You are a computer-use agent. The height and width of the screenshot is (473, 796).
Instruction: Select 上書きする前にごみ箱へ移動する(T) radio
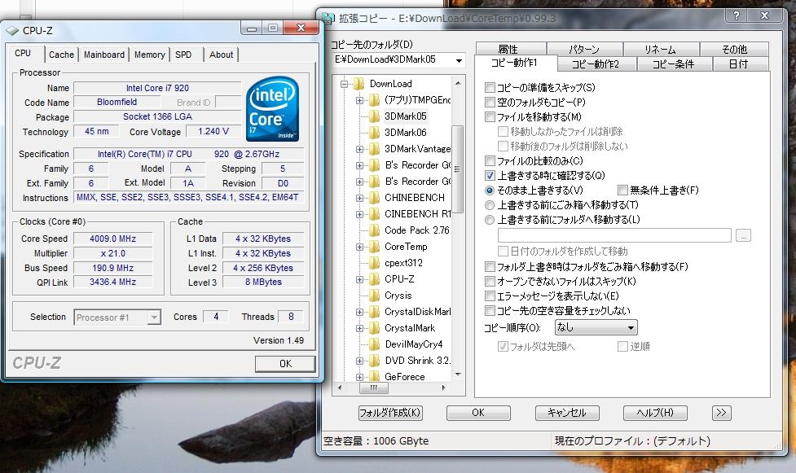tap(490, 205)
